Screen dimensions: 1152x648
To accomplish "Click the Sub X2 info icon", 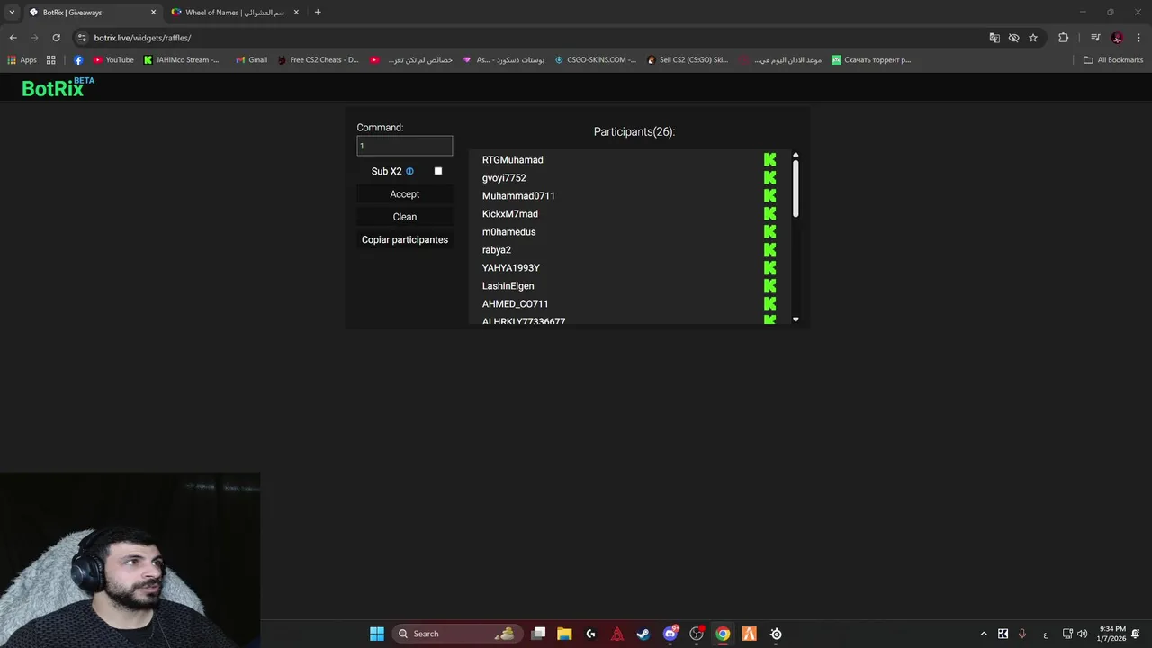I will pos(409,171).
